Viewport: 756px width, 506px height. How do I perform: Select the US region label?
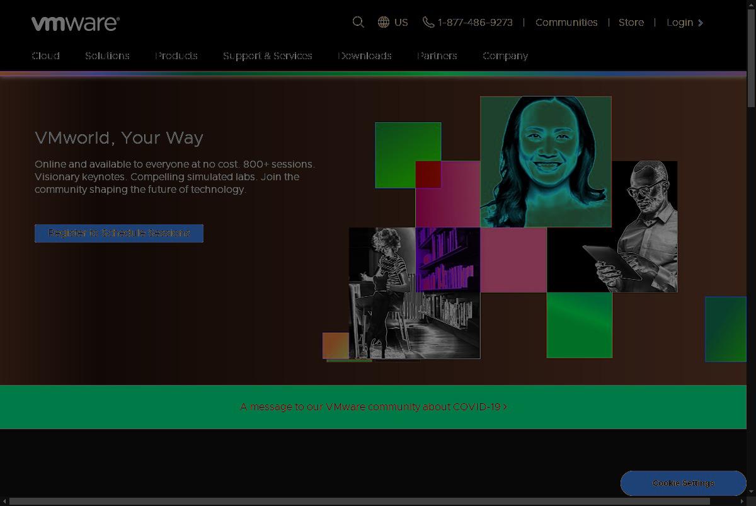(x=401, y=22)
